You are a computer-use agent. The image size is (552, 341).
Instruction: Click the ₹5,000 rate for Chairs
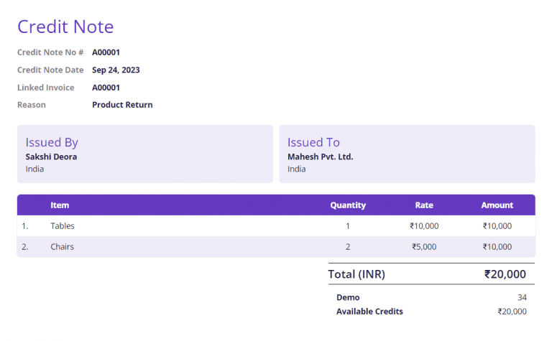coord(424,247)
